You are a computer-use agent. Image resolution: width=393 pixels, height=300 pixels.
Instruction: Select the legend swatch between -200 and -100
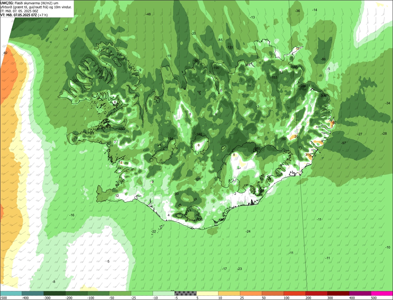76,294
